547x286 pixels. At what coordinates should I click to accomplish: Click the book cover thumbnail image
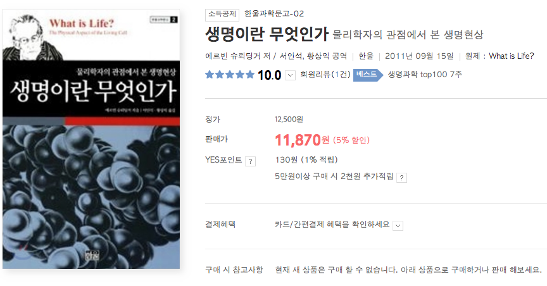pos(91,139)
